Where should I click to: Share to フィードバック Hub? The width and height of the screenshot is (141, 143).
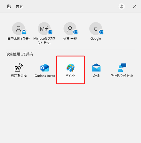[x=122, y=70]
